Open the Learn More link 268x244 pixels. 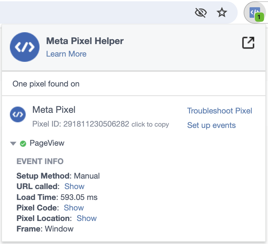pos(66,54)
